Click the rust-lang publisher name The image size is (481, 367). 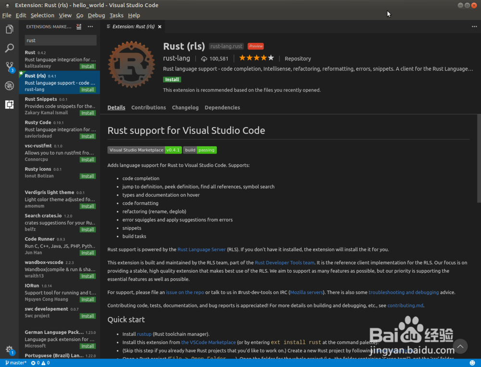point(177,58)
